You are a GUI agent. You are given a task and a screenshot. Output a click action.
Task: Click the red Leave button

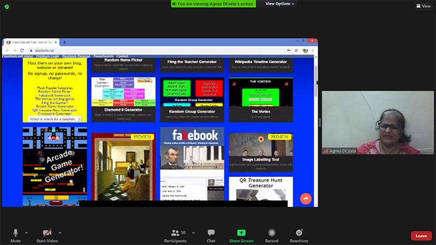click(421, 236)
